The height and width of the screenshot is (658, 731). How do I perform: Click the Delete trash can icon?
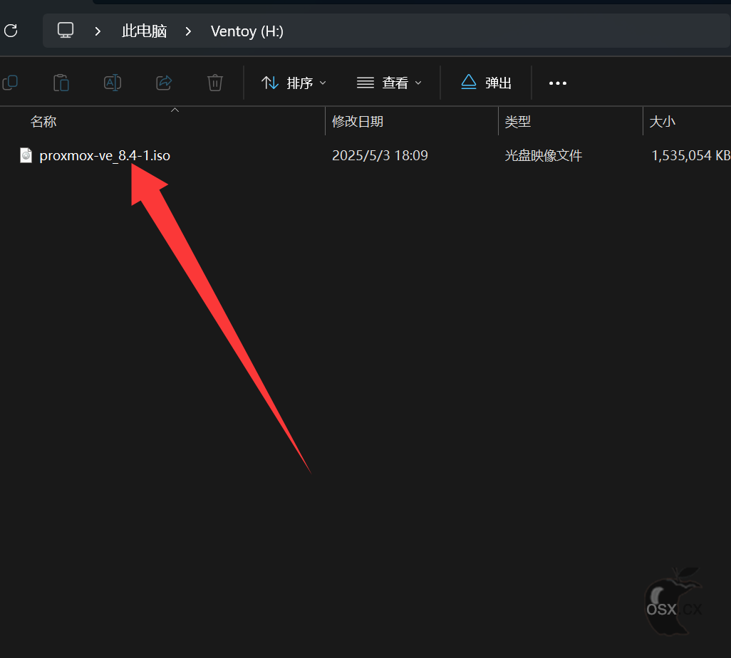[215, 83]
